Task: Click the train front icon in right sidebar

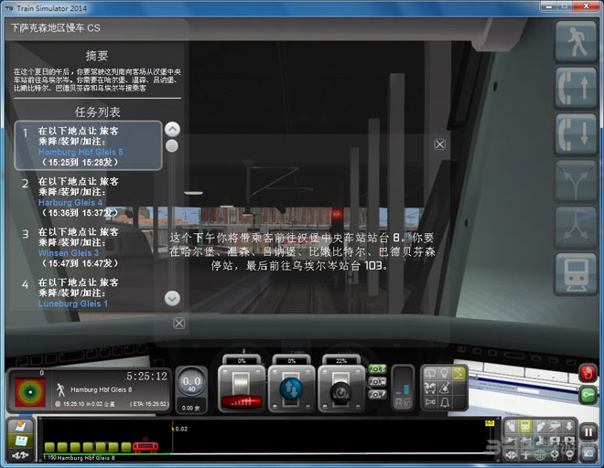Action: tap(576, 274)
